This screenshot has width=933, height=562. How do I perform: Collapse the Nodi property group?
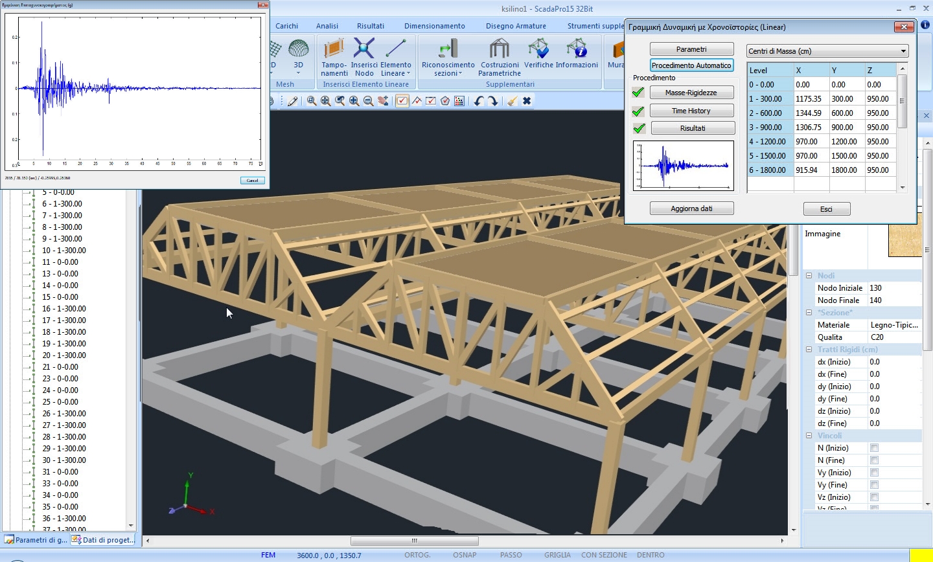coord(809,276)
